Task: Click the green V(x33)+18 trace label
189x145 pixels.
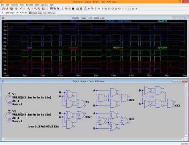Action: click(162, 48)
